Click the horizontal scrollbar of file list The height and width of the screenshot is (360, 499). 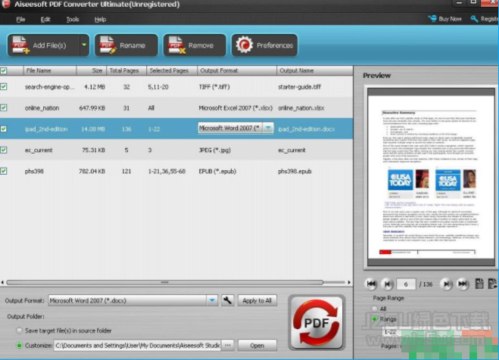(x=164, y=282)
